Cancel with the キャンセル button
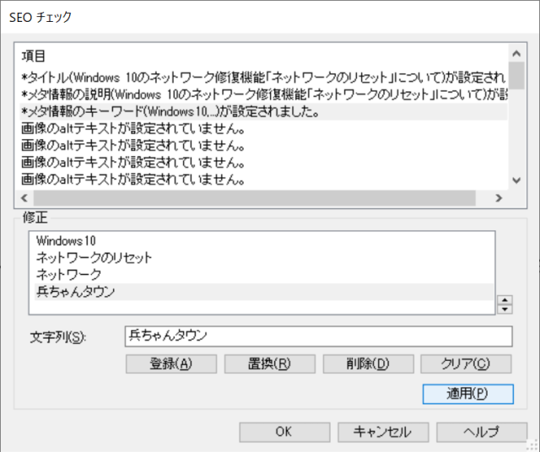540x452 pixels. click(383, 432)
